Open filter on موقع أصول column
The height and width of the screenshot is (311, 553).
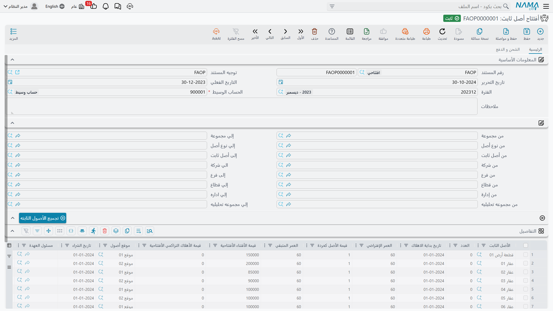pos(105,245)
